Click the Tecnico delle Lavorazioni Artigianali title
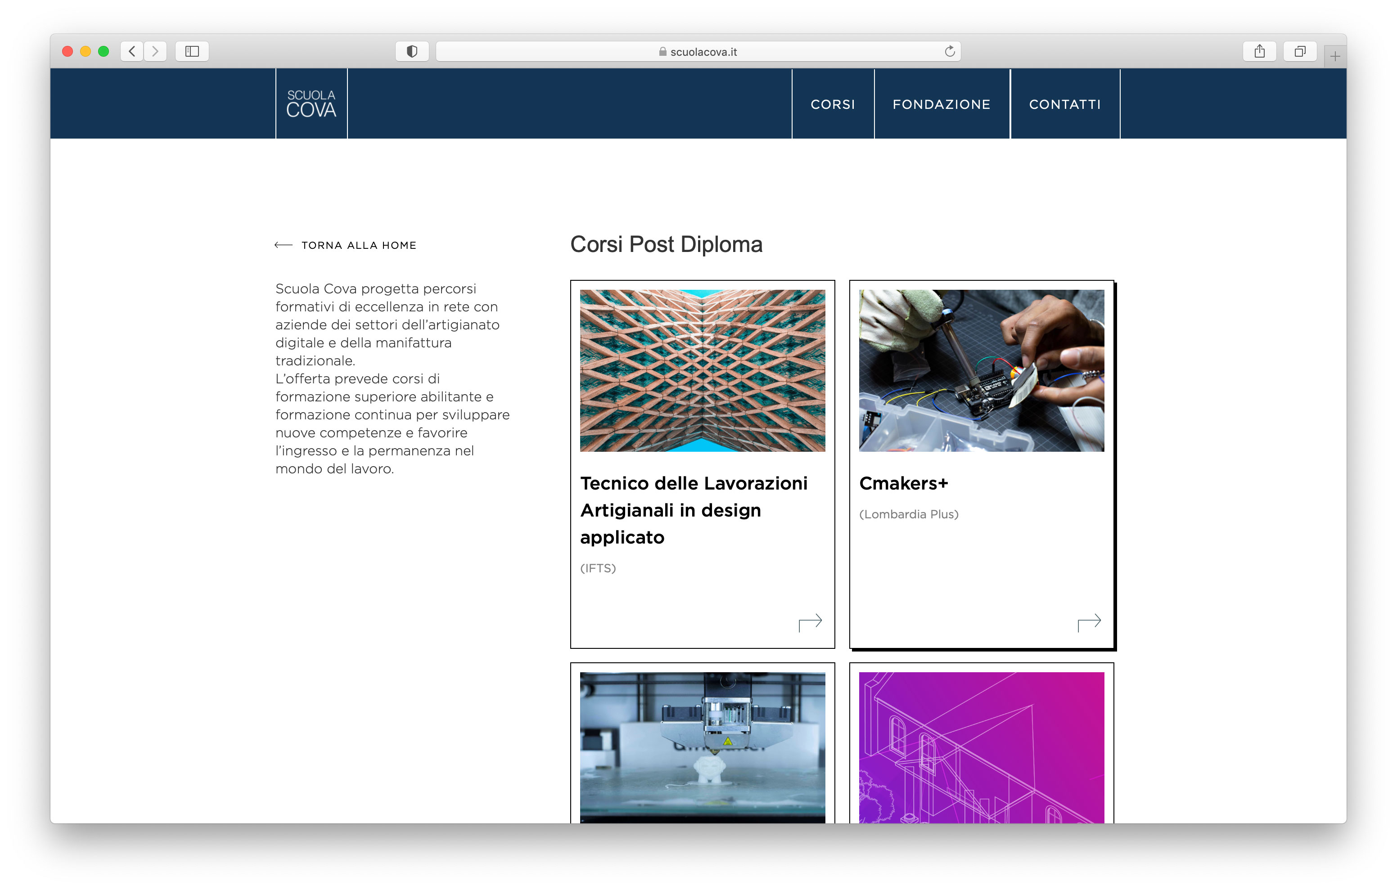This screenshot has height=890, width=1397. (694, 510)
